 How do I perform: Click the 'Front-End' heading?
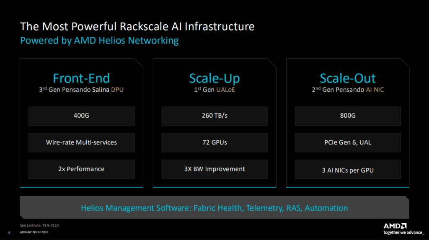[x=81, y=78]
